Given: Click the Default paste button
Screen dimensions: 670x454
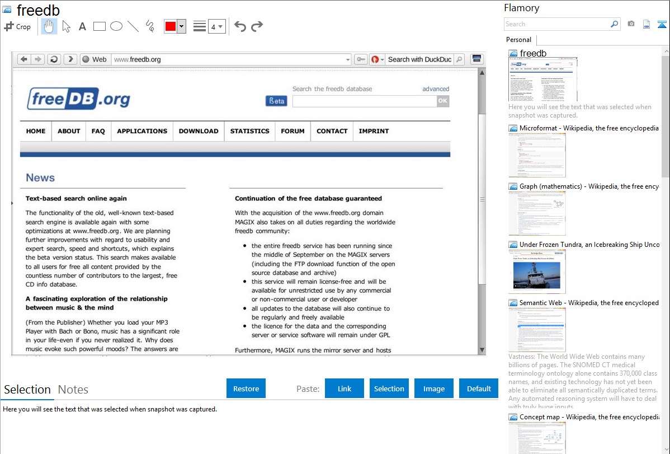Looking at the screenshot, I should click(x=479, y=389).
